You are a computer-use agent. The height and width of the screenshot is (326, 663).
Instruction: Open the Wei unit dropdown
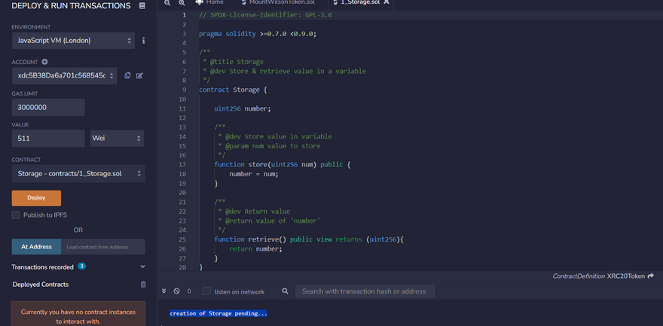[117, 139]
